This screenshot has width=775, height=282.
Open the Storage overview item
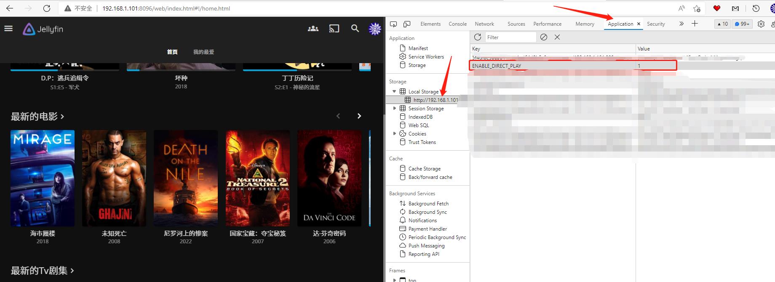point(417,65)
